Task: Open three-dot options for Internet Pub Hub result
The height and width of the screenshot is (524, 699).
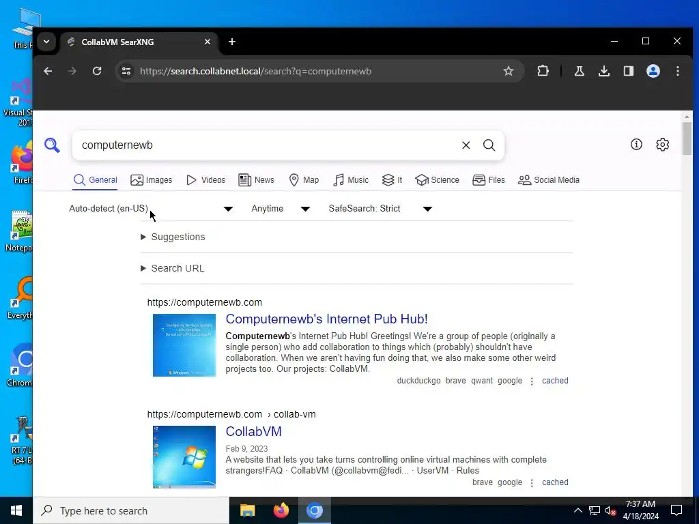Action: pos(532,381)
